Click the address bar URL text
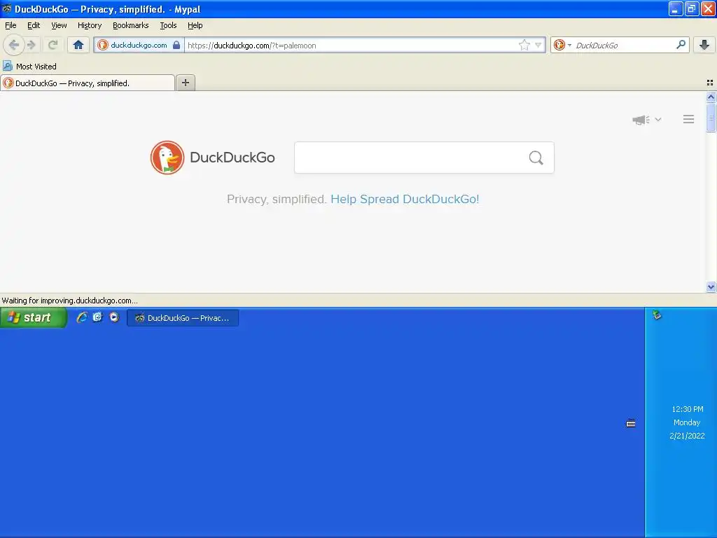This screenshot has width=717, height=538. 251,46
